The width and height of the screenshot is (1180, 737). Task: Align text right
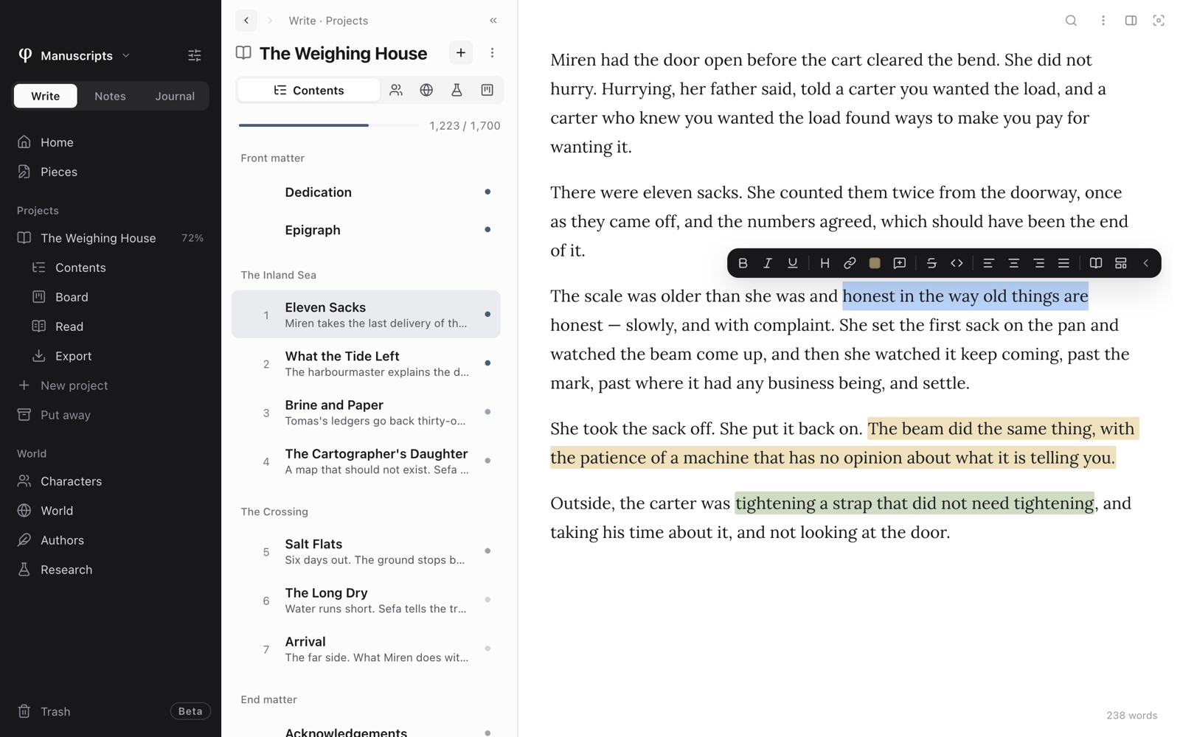click(x=1039, y=263)
